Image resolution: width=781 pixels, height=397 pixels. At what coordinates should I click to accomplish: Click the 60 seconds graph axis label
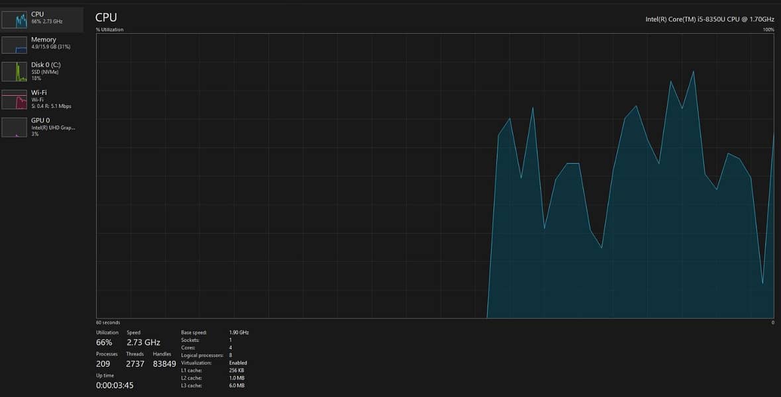(x=108, y=322)
